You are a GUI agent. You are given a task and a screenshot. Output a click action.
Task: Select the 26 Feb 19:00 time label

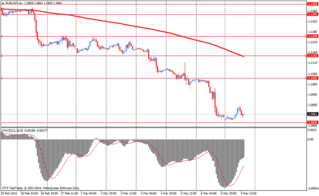click(49, 193)
